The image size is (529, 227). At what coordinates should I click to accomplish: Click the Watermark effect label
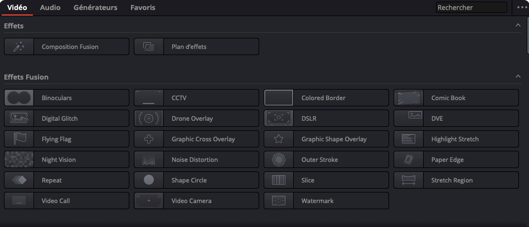[x=317, y=201]
